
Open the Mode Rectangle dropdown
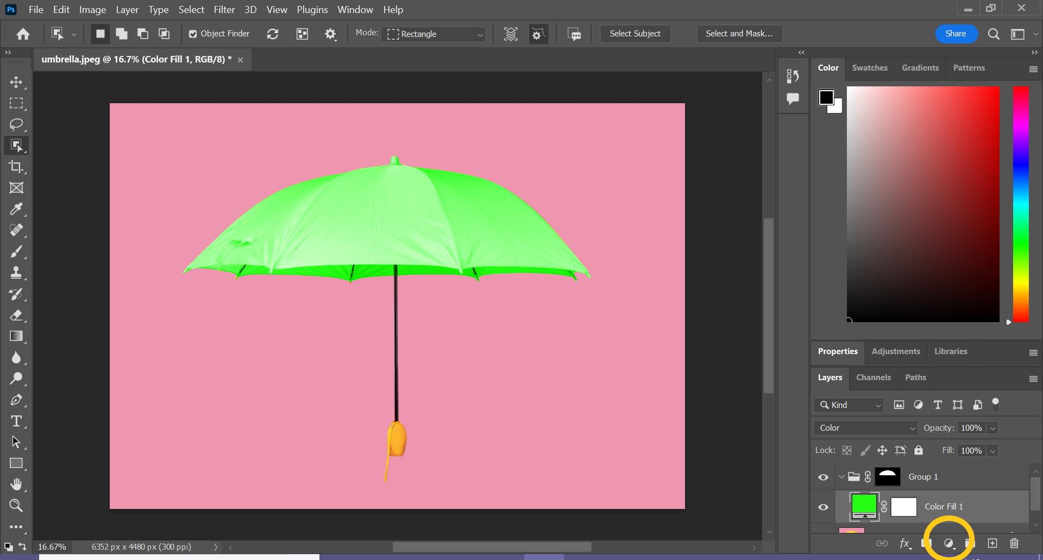pos(433,34)
